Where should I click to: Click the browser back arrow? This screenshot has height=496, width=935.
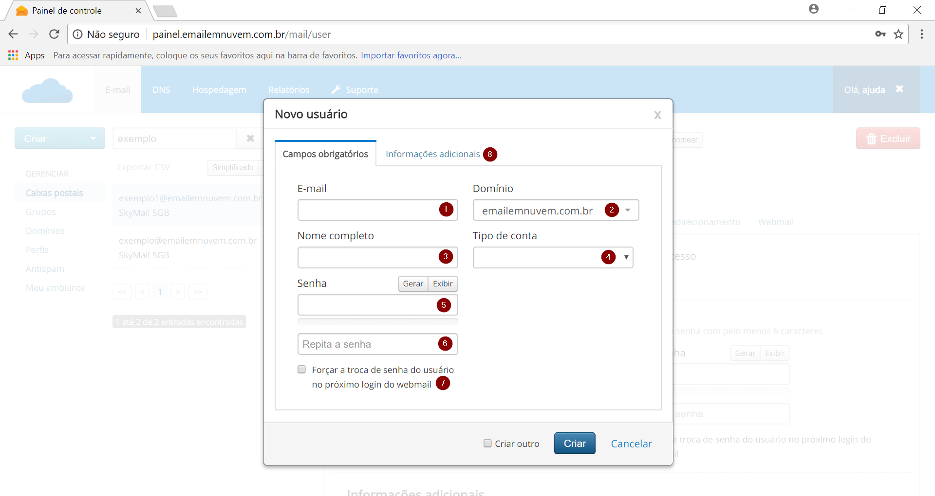coord(13,34)
